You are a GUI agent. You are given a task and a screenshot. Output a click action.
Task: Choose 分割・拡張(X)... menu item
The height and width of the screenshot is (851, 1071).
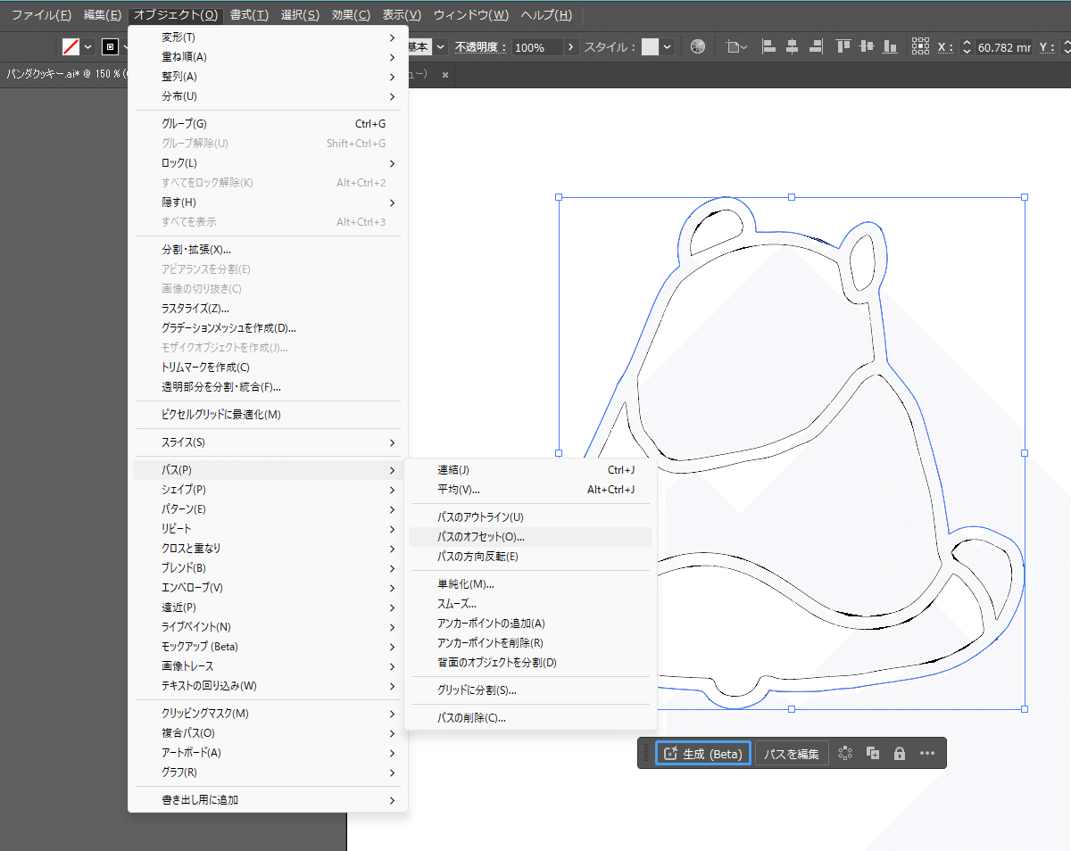(x=268, y=250)
